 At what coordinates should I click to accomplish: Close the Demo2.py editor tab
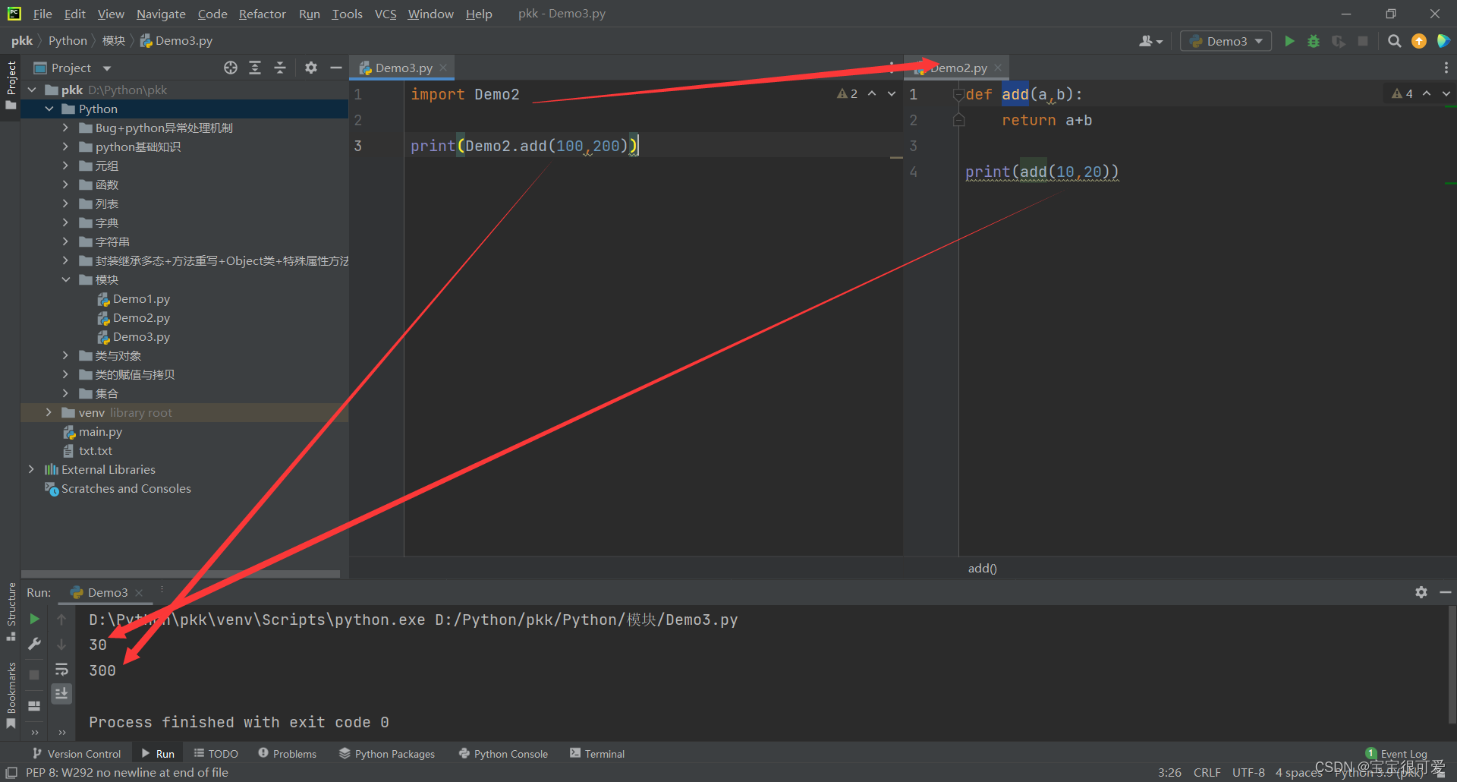click(x=998, y=68)
